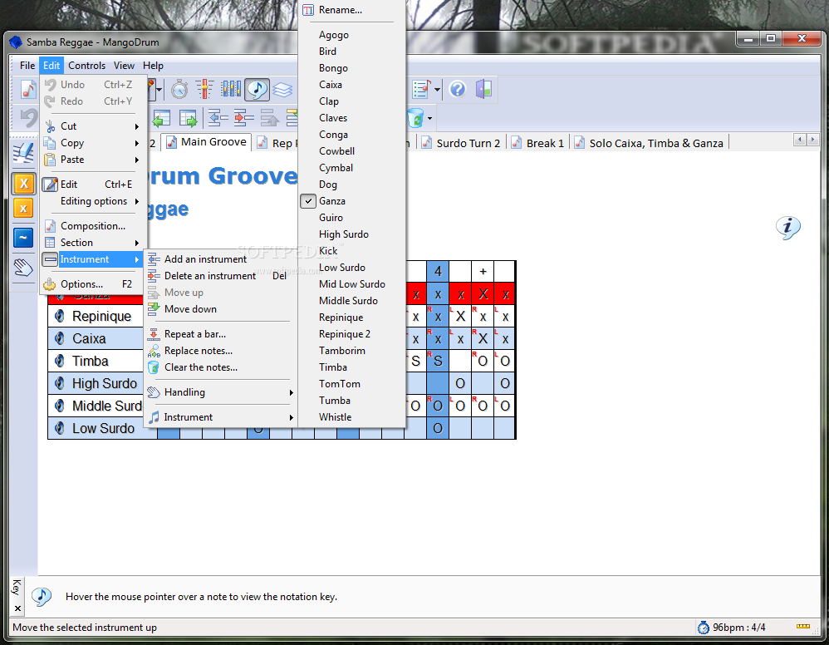Open the File menu
The height and width of the screenshot is (645, 829).
(x=27, y=66)
